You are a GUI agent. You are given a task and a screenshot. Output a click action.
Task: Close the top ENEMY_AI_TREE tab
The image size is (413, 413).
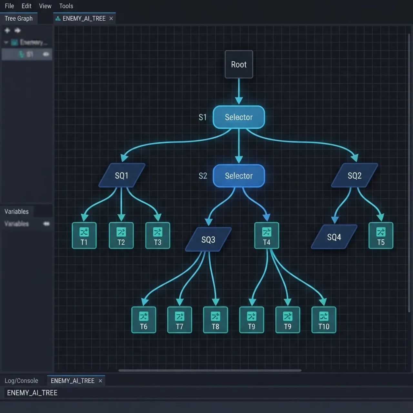point(111,19)
